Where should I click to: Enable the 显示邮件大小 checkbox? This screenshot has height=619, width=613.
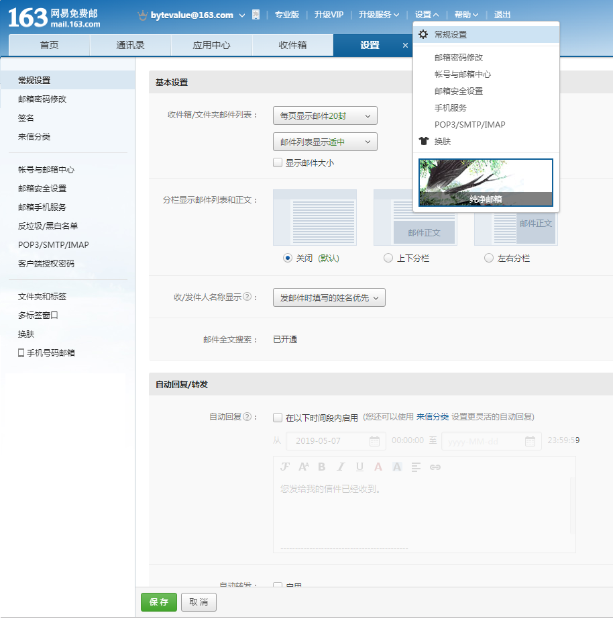pyautogui.click(x=278, y=162)
